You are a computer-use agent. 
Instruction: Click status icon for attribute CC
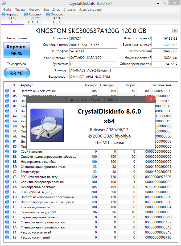(x=7, y=202)
